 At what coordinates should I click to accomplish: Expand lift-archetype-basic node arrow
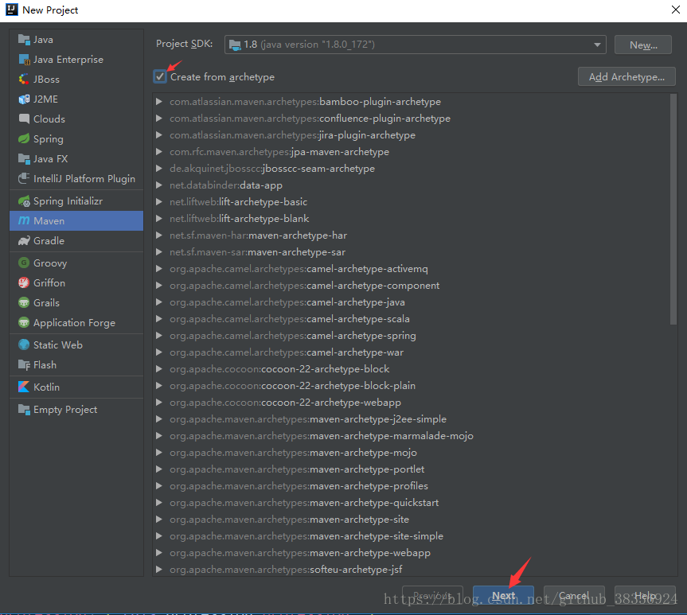point(159,202)
